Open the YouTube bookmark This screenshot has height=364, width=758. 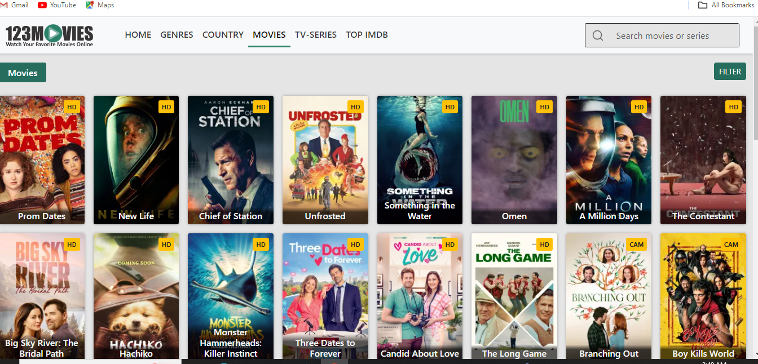[57, 5]
